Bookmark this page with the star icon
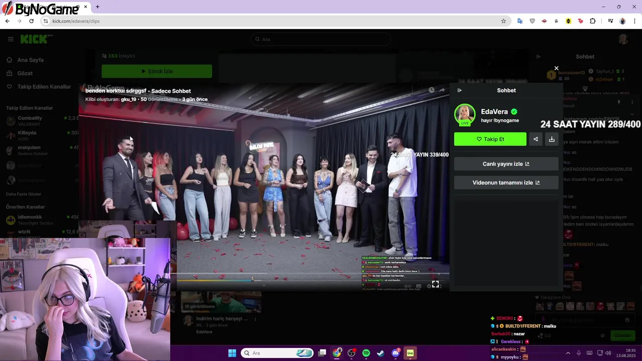Viewport: 642px width, 361px height. tap(504, 21)
